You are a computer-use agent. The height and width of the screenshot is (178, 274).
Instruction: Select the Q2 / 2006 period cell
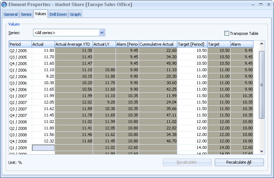tap(20, 77)
